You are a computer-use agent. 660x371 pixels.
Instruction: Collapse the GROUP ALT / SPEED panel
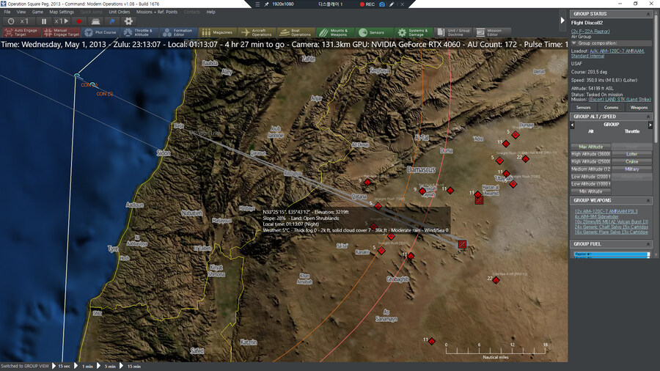tap(648, 117)
